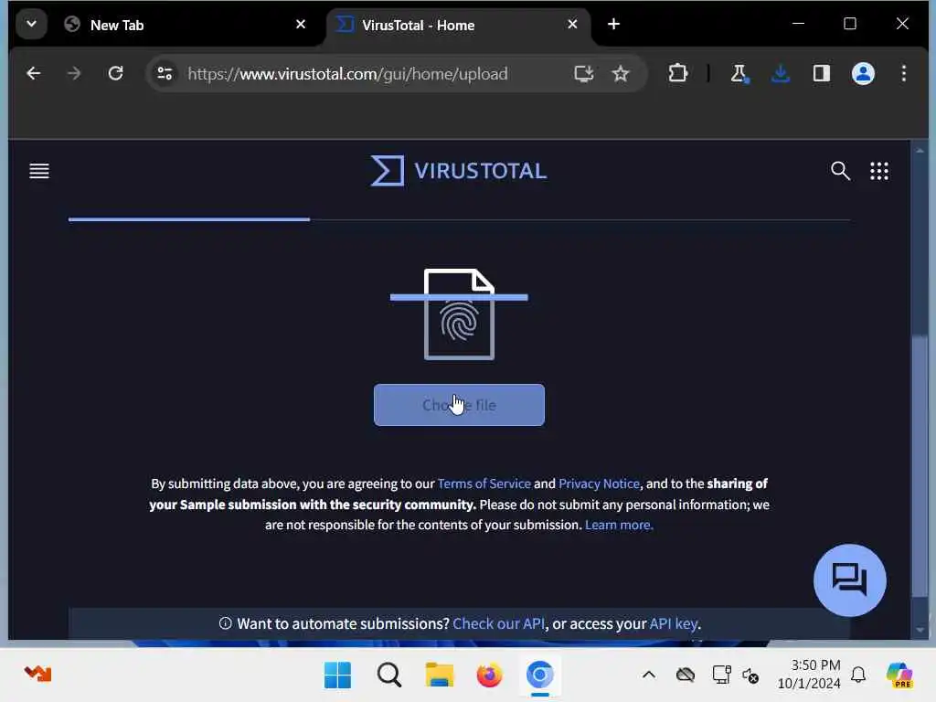Bookmark this page with the star

tap(621, 73)
